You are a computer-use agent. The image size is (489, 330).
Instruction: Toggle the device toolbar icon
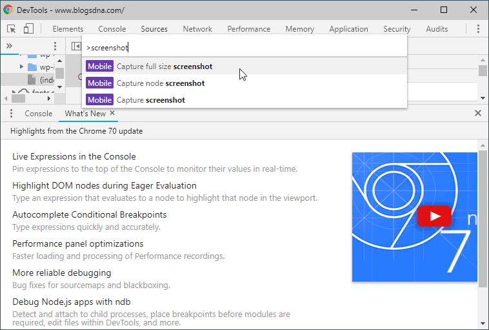[28, 28]
